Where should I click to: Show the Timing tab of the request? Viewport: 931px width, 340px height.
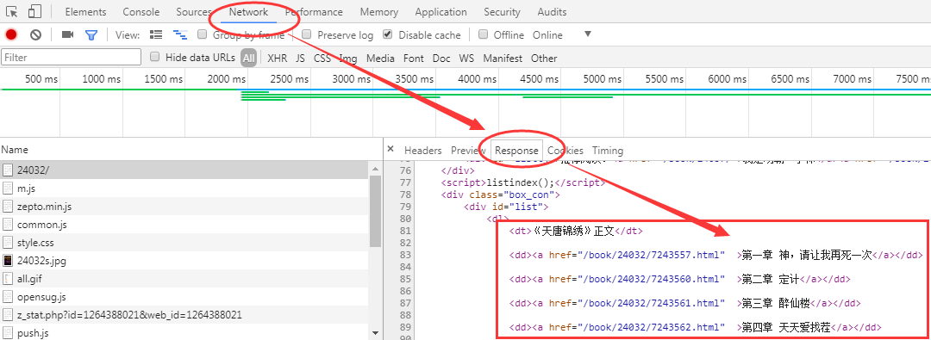608,151
